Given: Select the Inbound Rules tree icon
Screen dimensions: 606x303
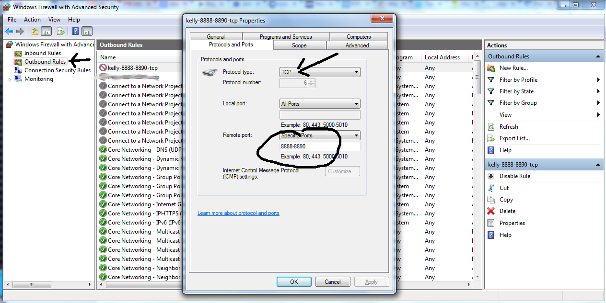Looking at the screenshot, I should click(18, 53).
